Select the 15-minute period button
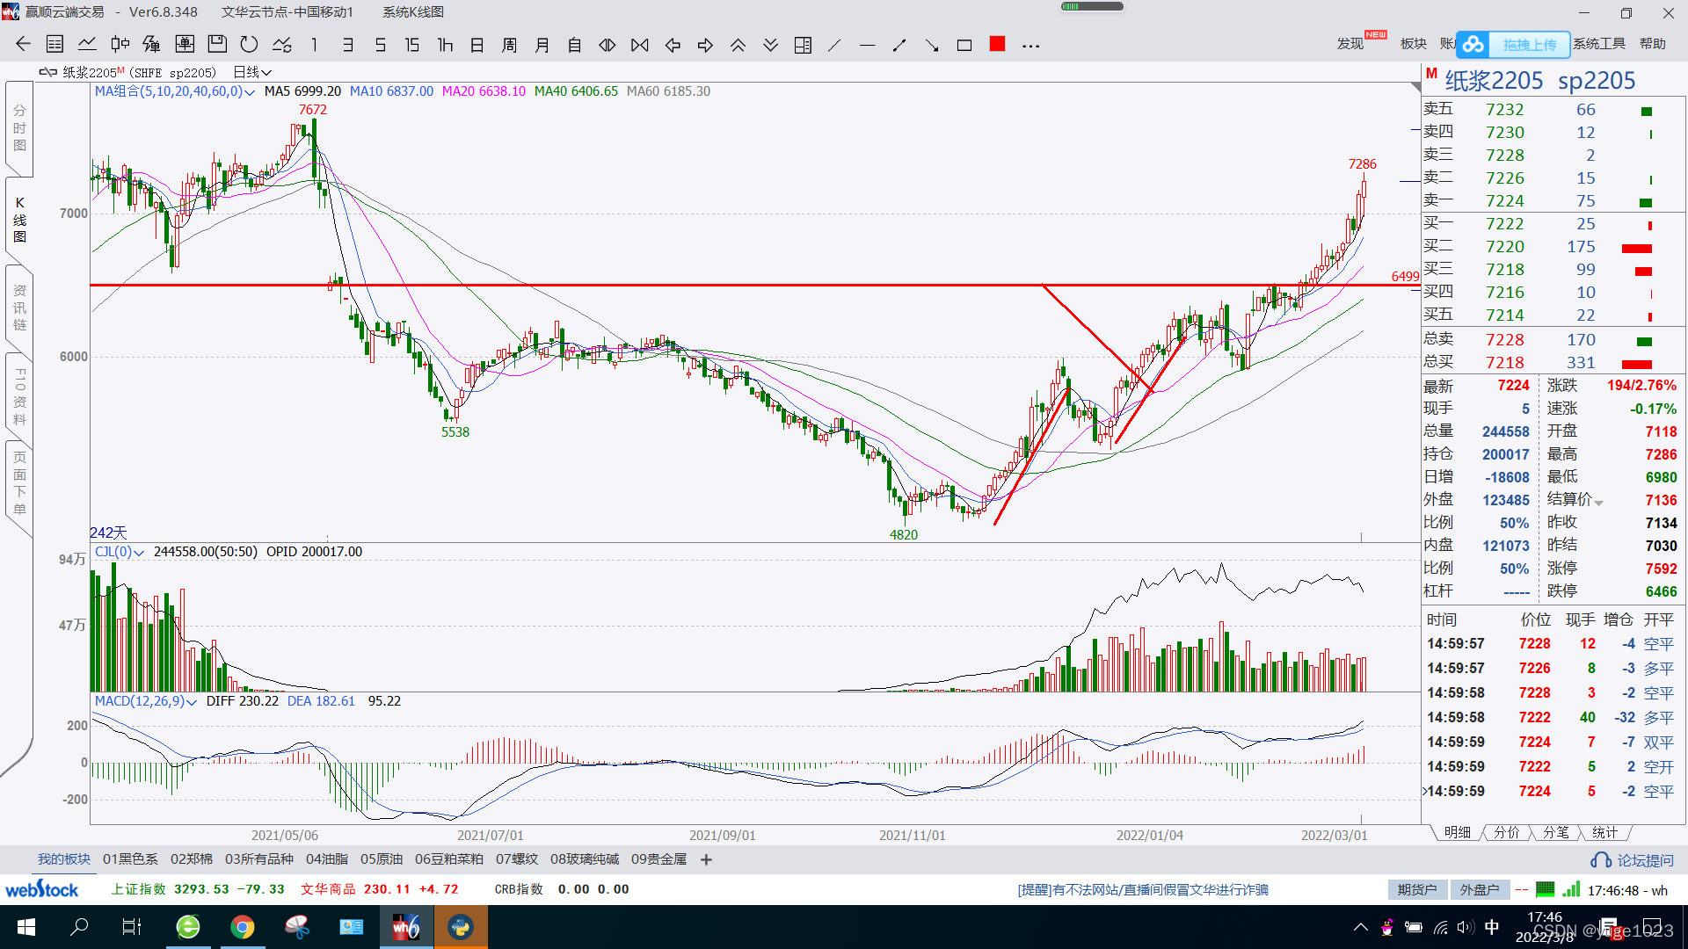 coord(411,45)
